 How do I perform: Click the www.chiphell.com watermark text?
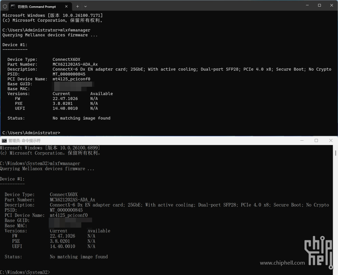pos(282,263)
